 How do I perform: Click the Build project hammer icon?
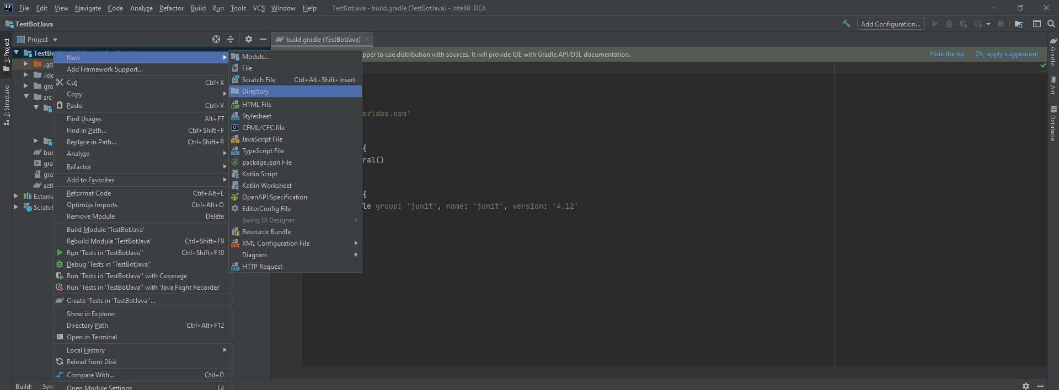point(846,24)
